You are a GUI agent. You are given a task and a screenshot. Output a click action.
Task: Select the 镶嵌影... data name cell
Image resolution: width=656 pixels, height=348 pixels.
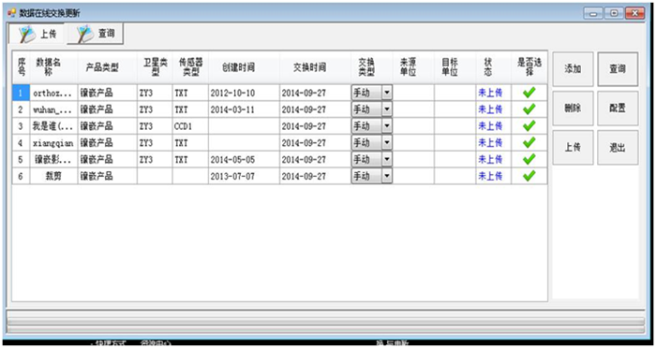(54, 160)
